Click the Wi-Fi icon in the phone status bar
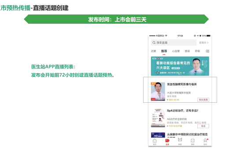The height and width of the screenshot is (158, 251). (166, 36)
